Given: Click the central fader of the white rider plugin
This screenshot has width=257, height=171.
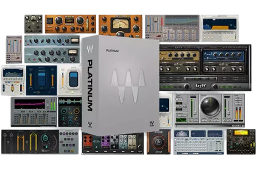Looking at the screenshot, I should point(73,79).
